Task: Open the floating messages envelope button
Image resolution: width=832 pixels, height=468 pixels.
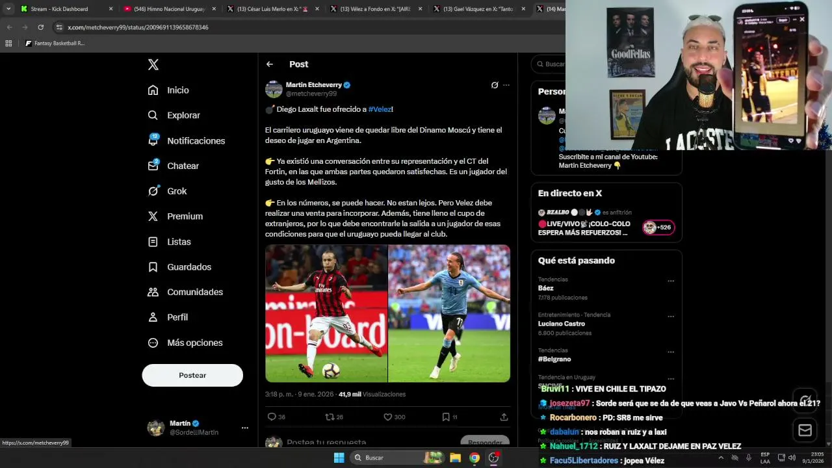Action: click(x=805, y=430)
